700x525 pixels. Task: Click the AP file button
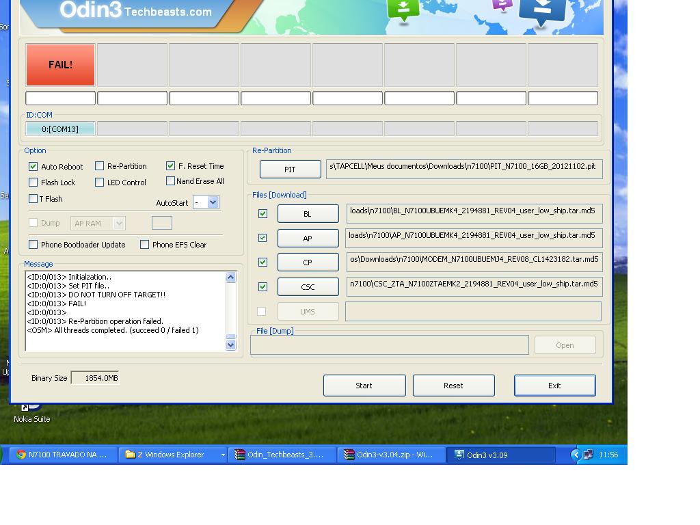[x=308, y=239]
